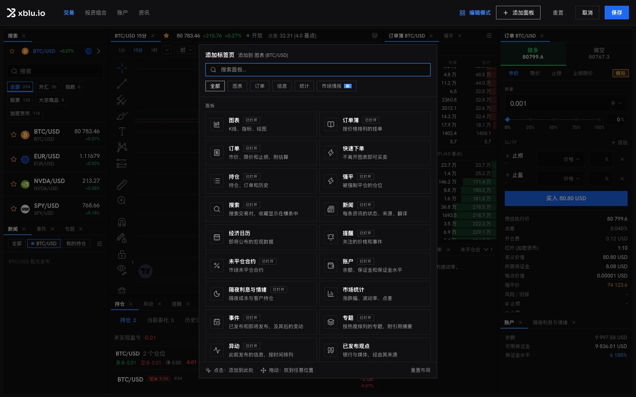Add the 订单 panel icon
Image resolution: width=636 pixels, height=397 pixels.
click(217, 153)
